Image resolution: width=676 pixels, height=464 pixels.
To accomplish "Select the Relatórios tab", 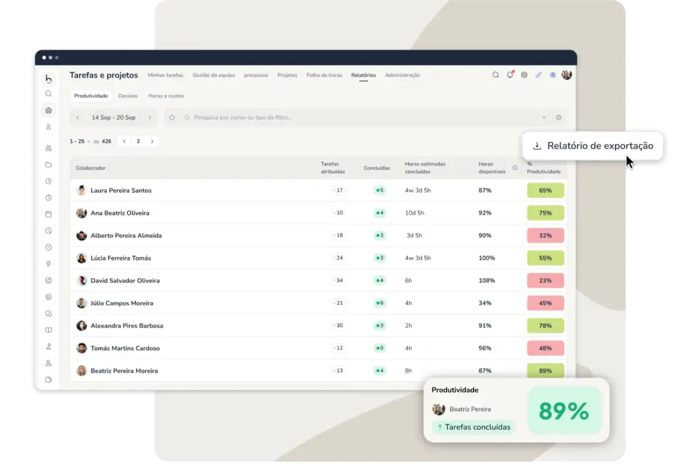I will click(364, 75).
